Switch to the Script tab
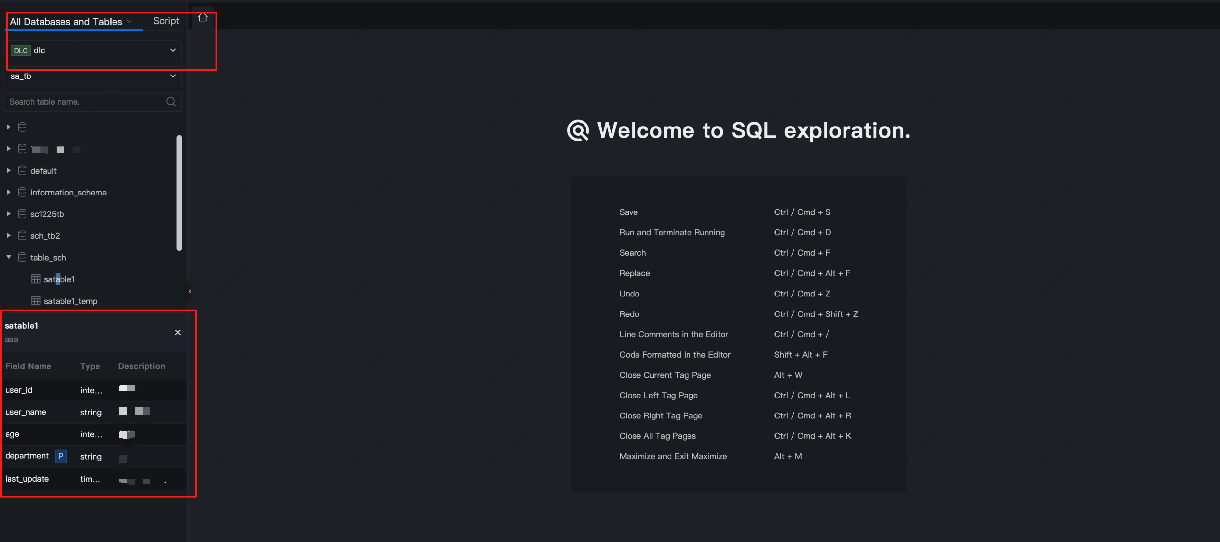 [x=166, y=21]
